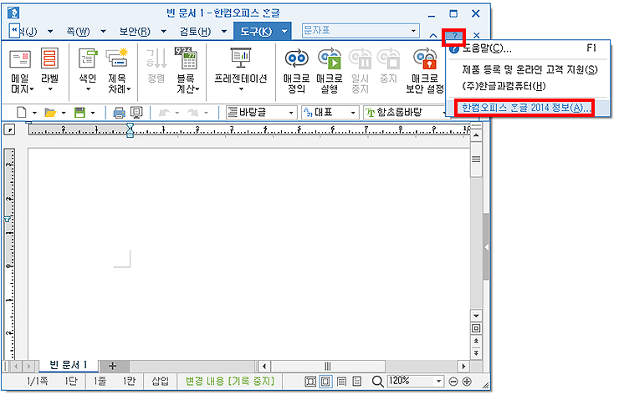Open the 문자표 search box dropdown
619x395 pixels.
click(x=413, y=31)
